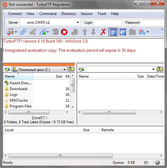Image resolution: width=167 pixels, height=168 pixels.
Task: Click the upload up-arrow icon
Action: pos(85,32)
